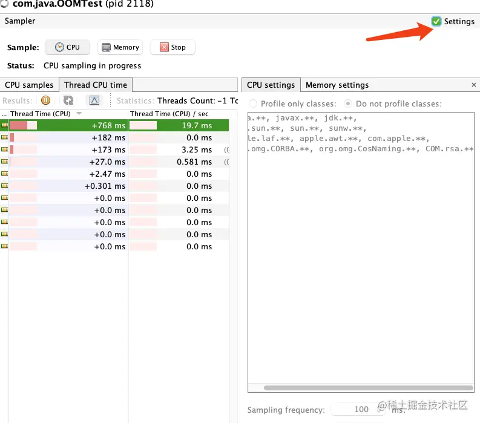Click thread icon of +173 ms row
This screenshot has height=423, width=480.
point(4,149)
